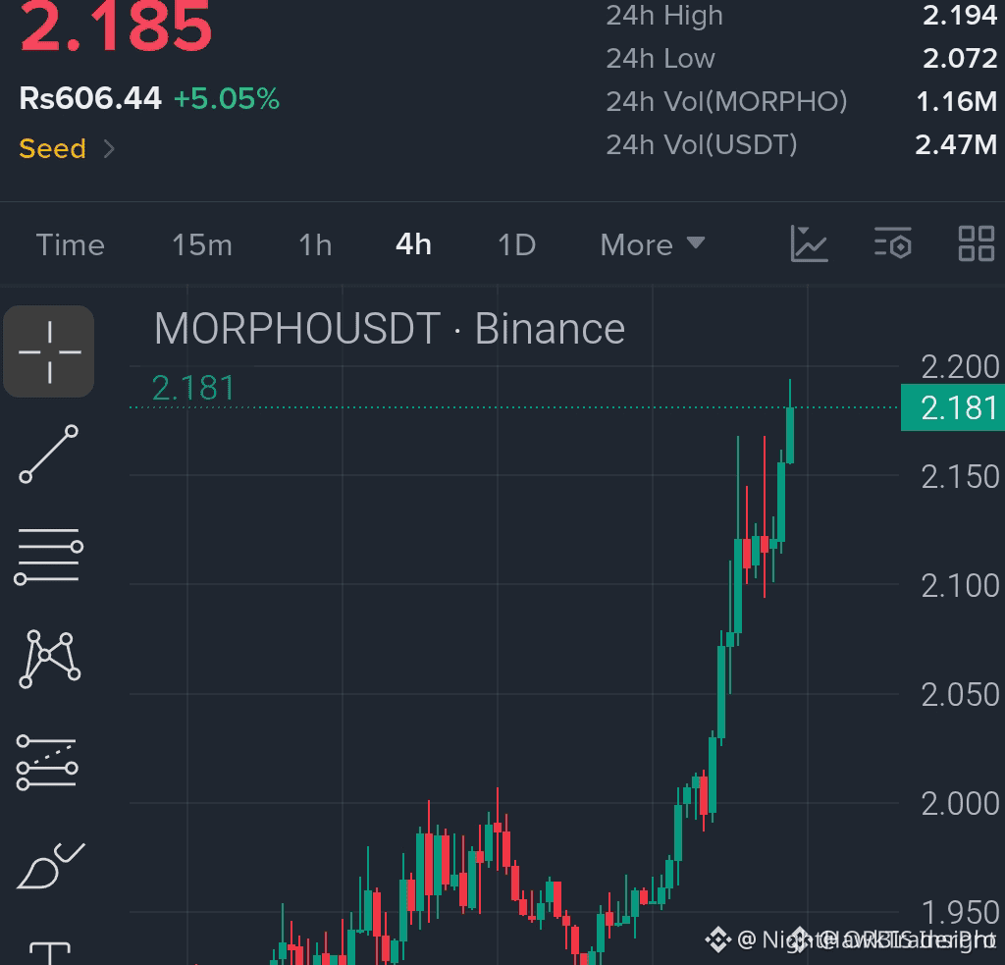
Task: Click the 24h Vol(USDT) value 2.47M
Action: point(956,144)
